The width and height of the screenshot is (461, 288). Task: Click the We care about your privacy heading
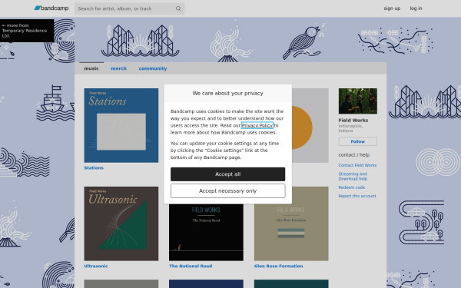pyautogui.click(x=228, y=93)
